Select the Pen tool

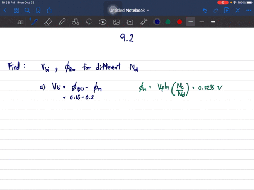click(34, 22)
